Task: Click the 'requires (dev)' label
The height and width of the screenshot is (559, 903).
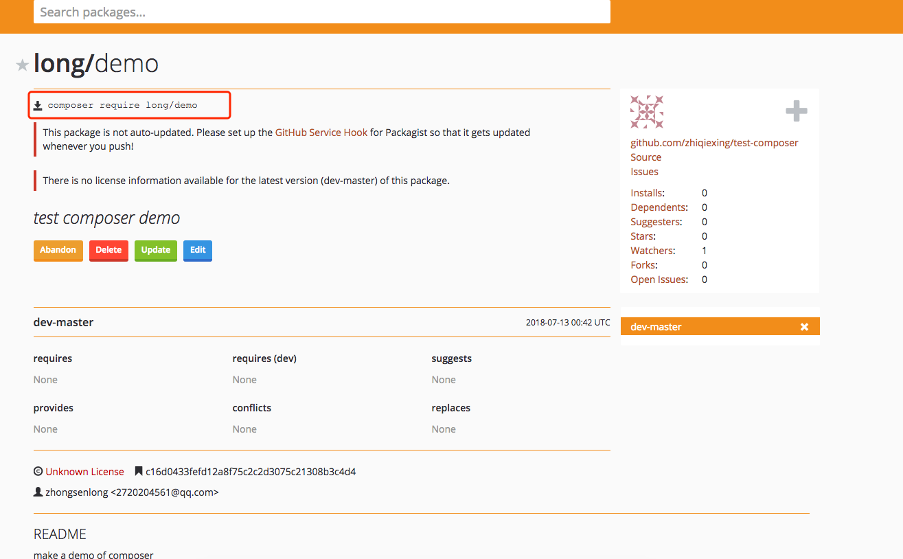Action: [264, 358]
